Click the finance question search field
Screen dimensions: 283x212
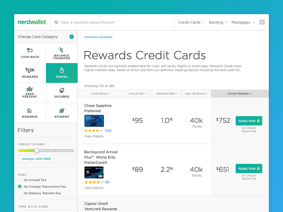click(x=112, y=22)
